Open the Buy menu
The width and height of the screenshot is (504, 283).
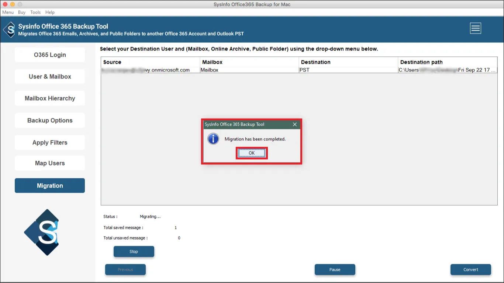click(22, 12)
